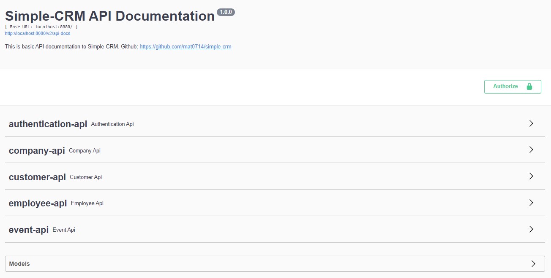The image size is (551, 278).
Task: Open the GitHub repository link
Action: pyautogui.click(x=185, y=46)
